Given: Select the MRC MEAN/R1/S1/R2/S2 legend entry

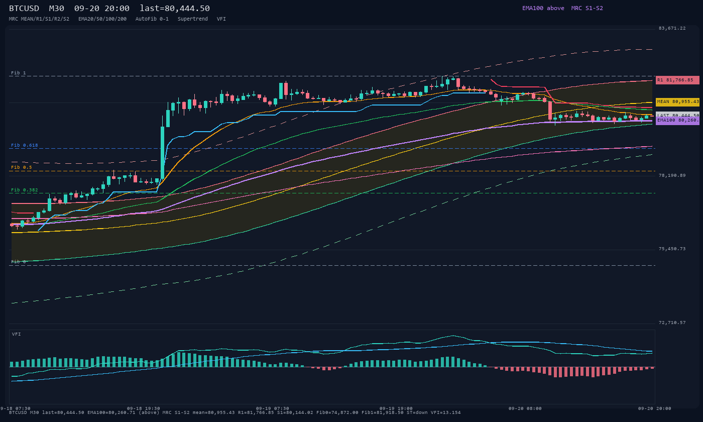Looking at the screenshot, I should [39, 19].
